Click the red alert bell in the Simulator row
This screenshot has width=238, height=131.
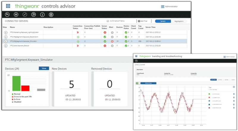tap(112, 41)
